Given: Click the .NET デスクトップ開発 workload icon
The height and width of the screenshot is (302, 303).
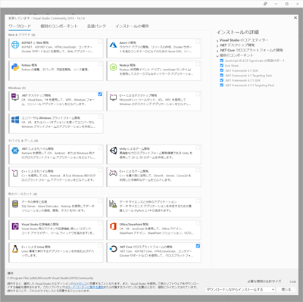Looking at the screenshot, I should pyautogui.click(x=15, y=98).
